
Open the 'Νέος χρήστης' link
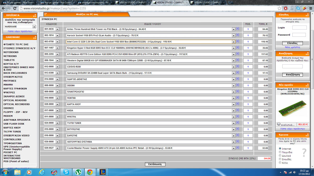(x=293, y=47)
